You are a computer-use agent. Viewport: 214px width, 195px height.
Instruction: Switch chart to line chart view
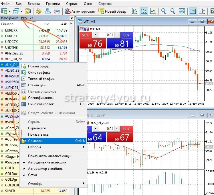153,11
